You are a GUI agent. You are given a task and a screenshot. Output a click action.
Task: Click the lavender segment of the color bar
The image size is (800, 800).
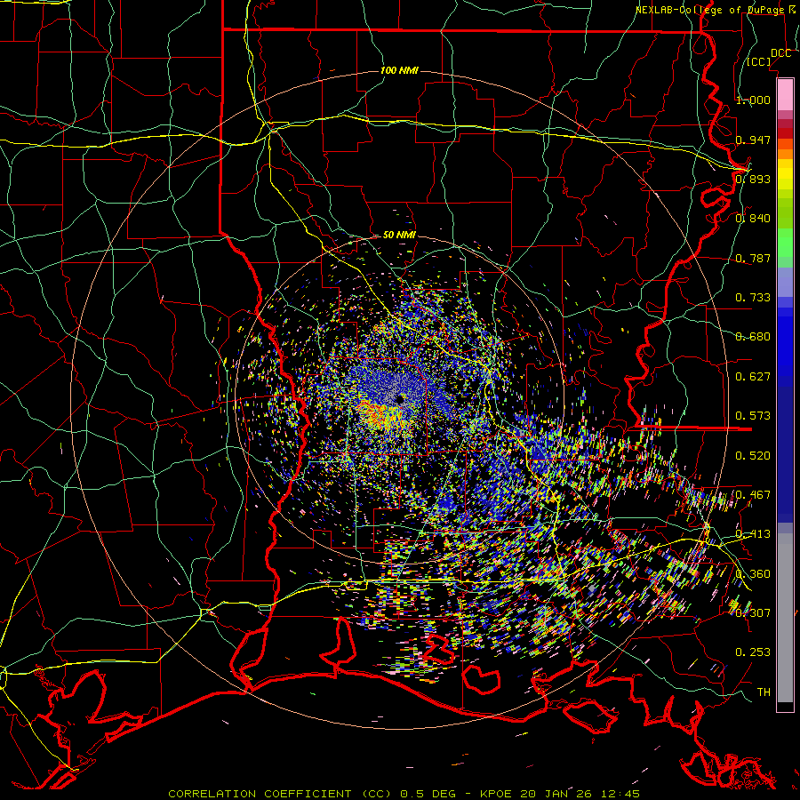pos(785,284)
